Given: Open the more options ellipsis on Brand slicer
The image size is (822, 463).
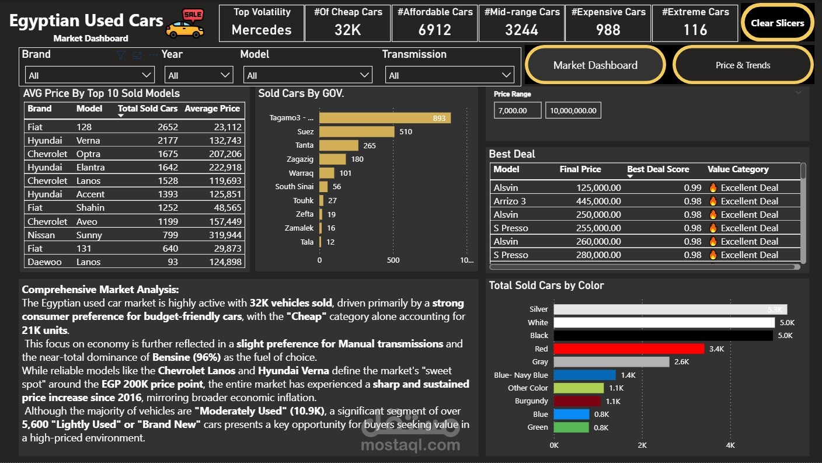Looking at the screenshot, I should pyautogui.click(x=153, y=54).
